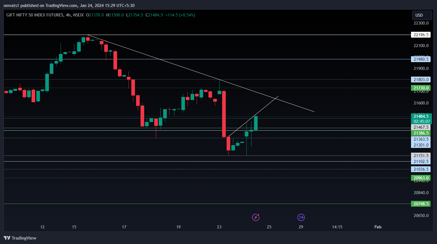437x244 pixels.
Task: Click the close value C21484.5
Action: pyautogui.click(x=154, y=15)
